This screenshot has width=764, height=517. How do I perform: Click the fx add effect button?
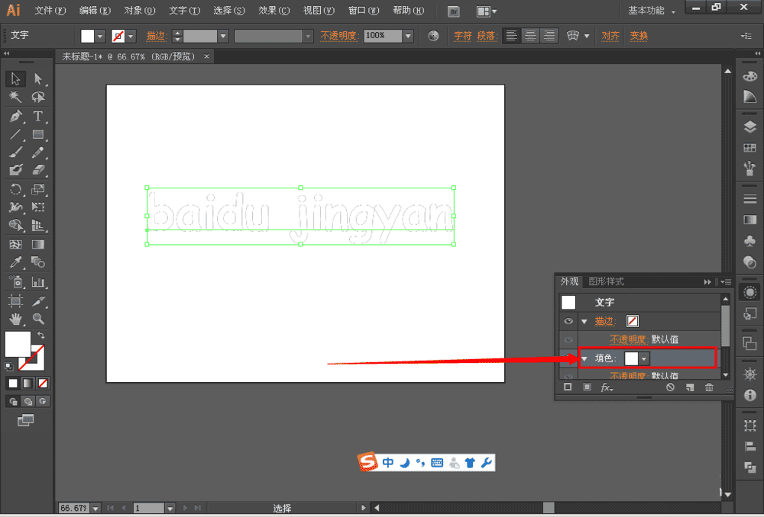[606, 387]
